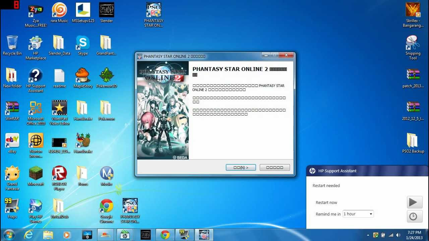
Task: Select the WinRAR desktop shortcut
Action: click(x=12, y=111)
